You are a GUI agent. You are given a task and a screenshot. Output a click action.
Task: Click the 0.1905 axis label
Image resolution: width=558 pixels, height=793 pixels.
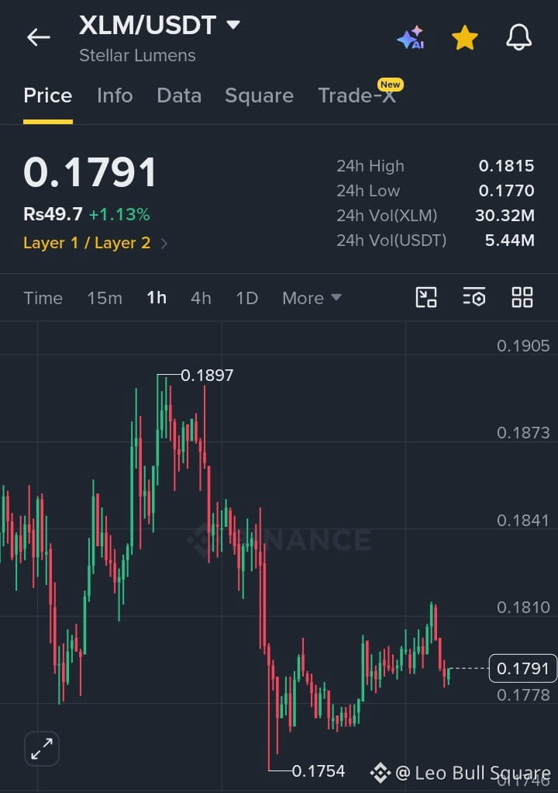(x=523, y=346)
